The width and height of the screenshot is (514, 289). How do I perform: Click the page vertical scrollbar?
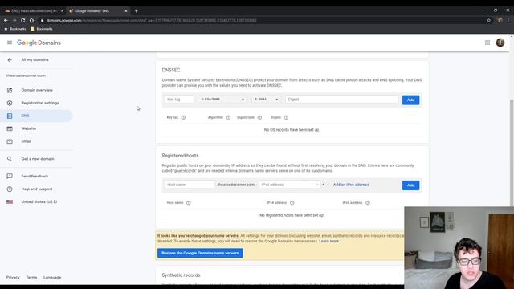point(512,153)
